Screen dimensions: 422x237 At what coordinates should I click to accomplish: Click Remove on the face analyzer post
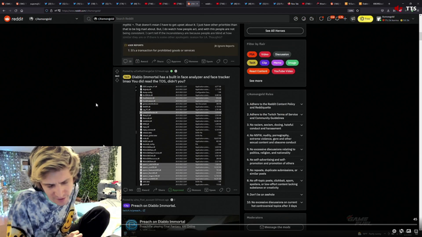pyautogui.click(x=195, y=190)
